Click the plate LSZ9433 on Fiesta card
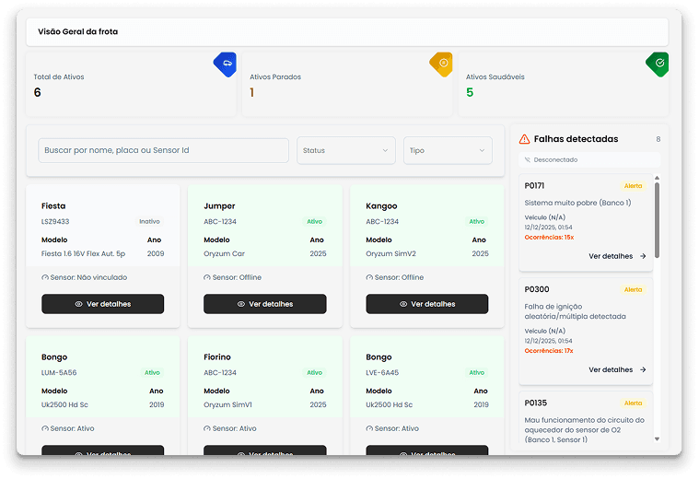699x479 pixels. pos(55,222)
